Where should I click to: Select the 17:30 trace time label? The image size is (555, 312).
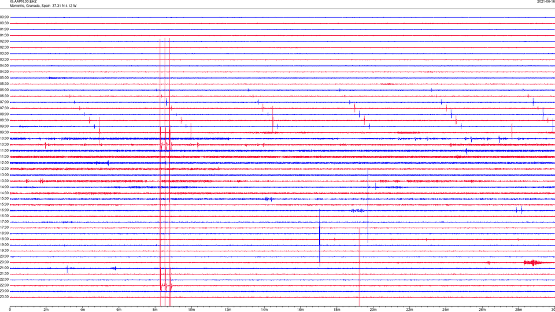(x=4, y=228)
